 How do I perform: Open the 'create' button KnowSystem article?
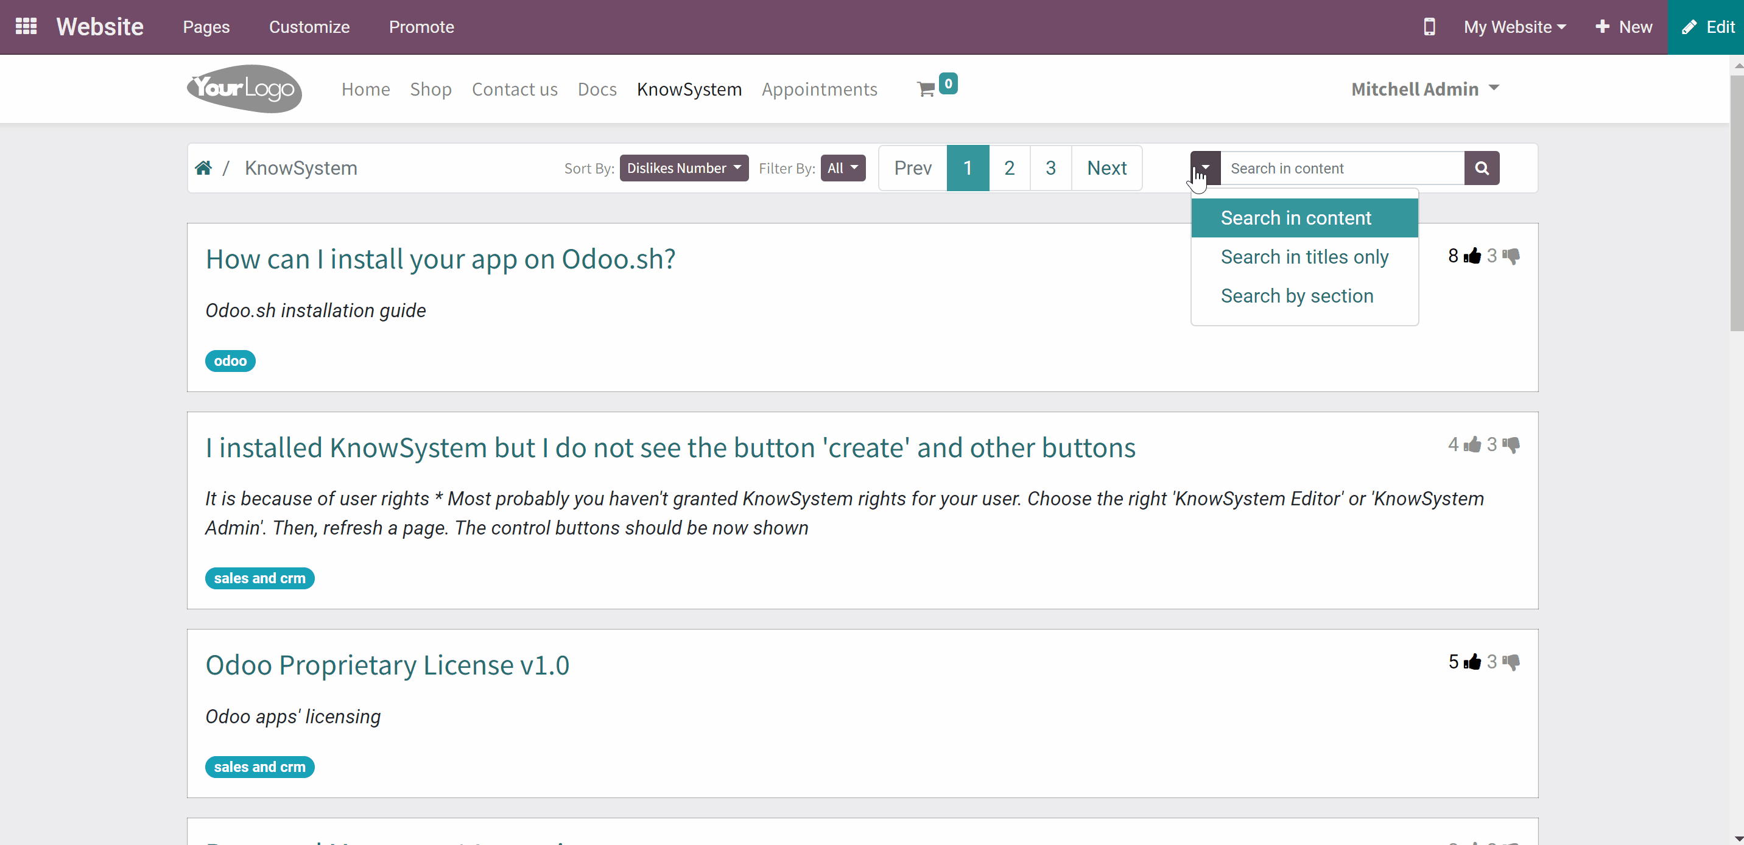point(670,447)
